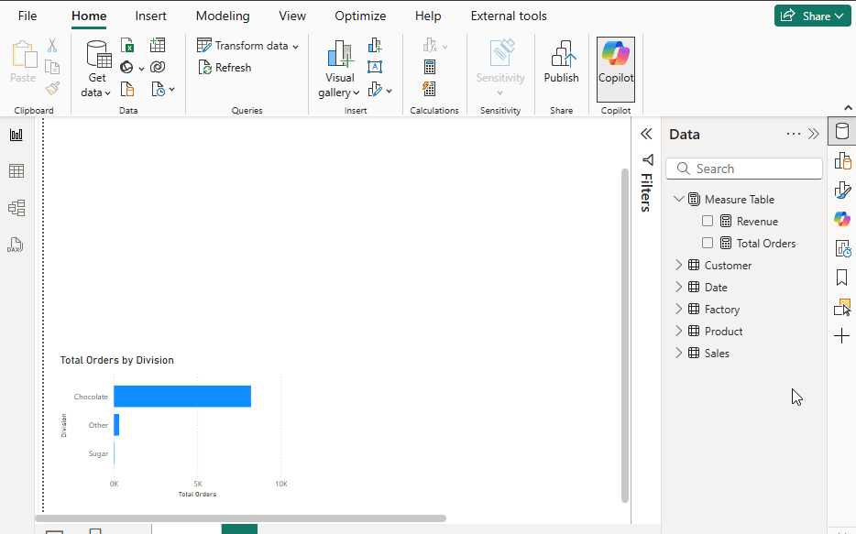
Task: Switch to the View tab
Action: [292, 16]
